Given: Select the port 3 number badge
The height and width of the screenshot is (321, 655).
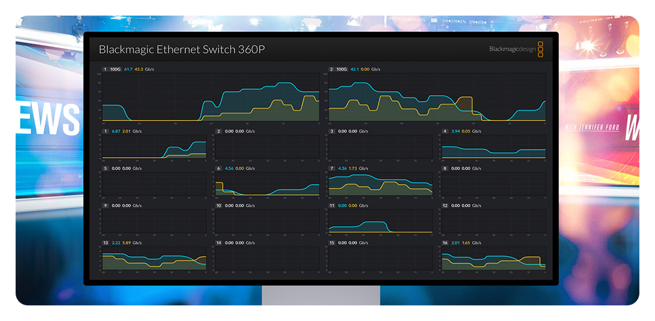Looking at the screenshot, I should (x=332, y=131).
